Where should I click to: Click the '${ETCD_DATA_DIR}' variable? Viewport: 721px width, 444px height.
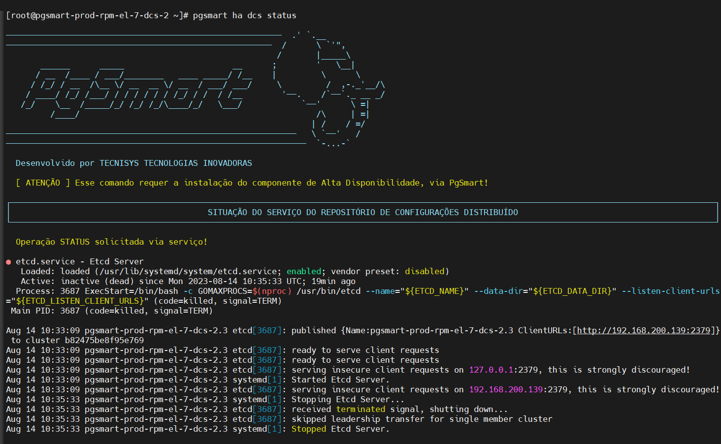(x=572, y=291)
